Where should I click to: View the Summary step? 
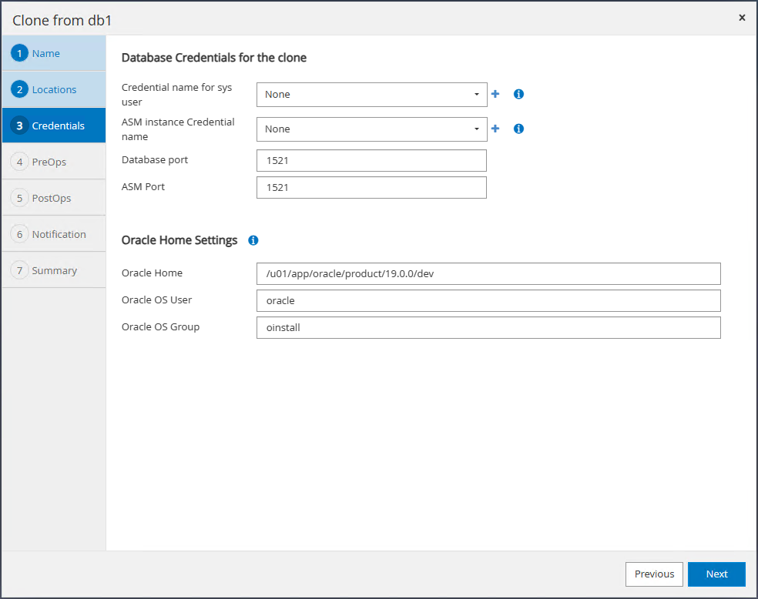click(53, 270)
